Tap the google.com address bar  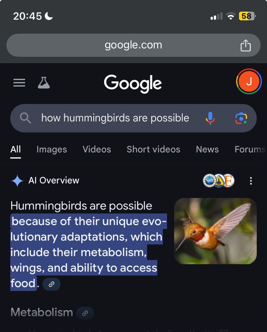pos(133,45)
